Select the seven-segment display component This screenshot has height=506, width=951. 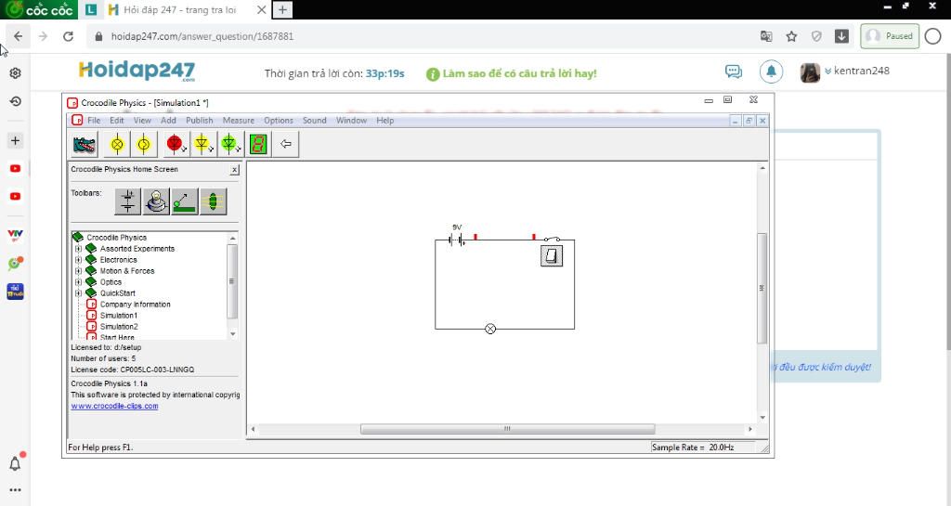pyautogui.click(x=258, y=144)
